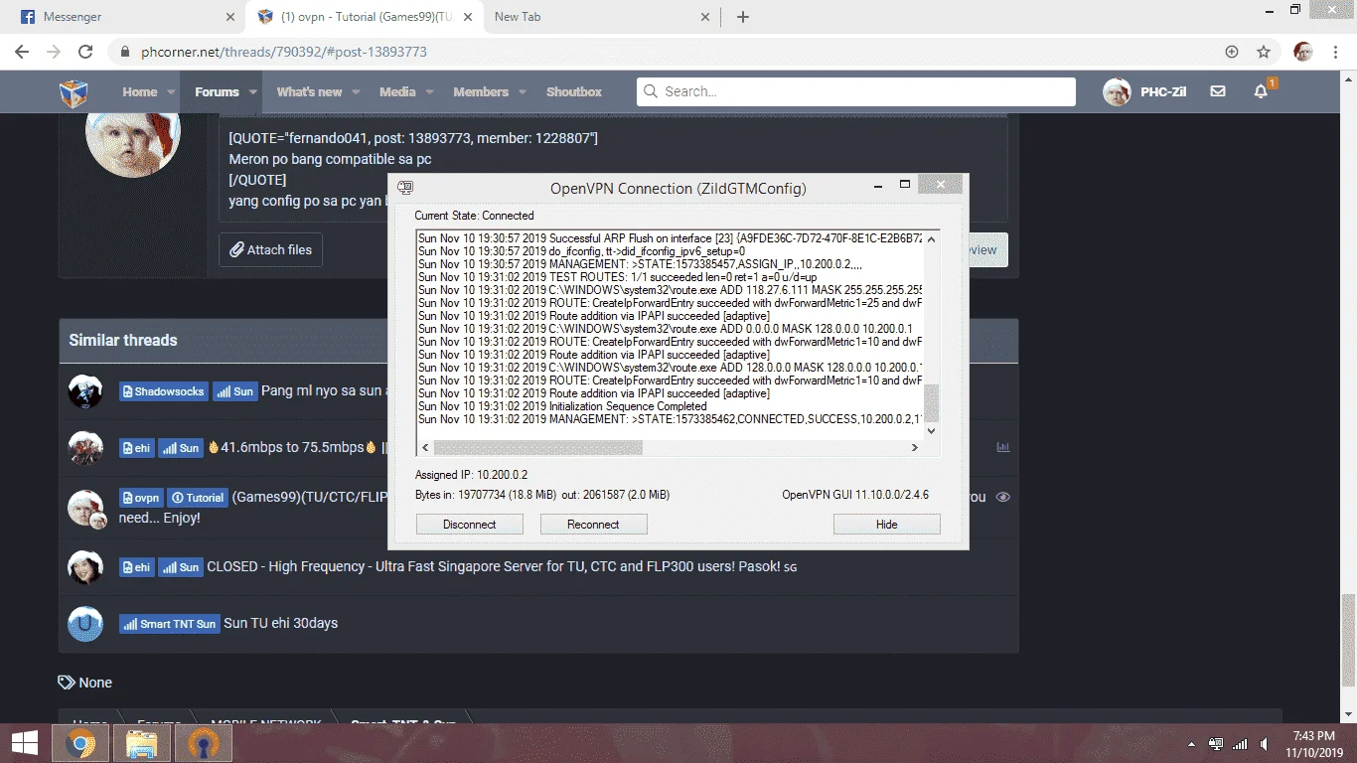This screenshot has width=1357, height=763.
Task: Open File Explorer from the taskbar
Action: click(x=142, y=743)
